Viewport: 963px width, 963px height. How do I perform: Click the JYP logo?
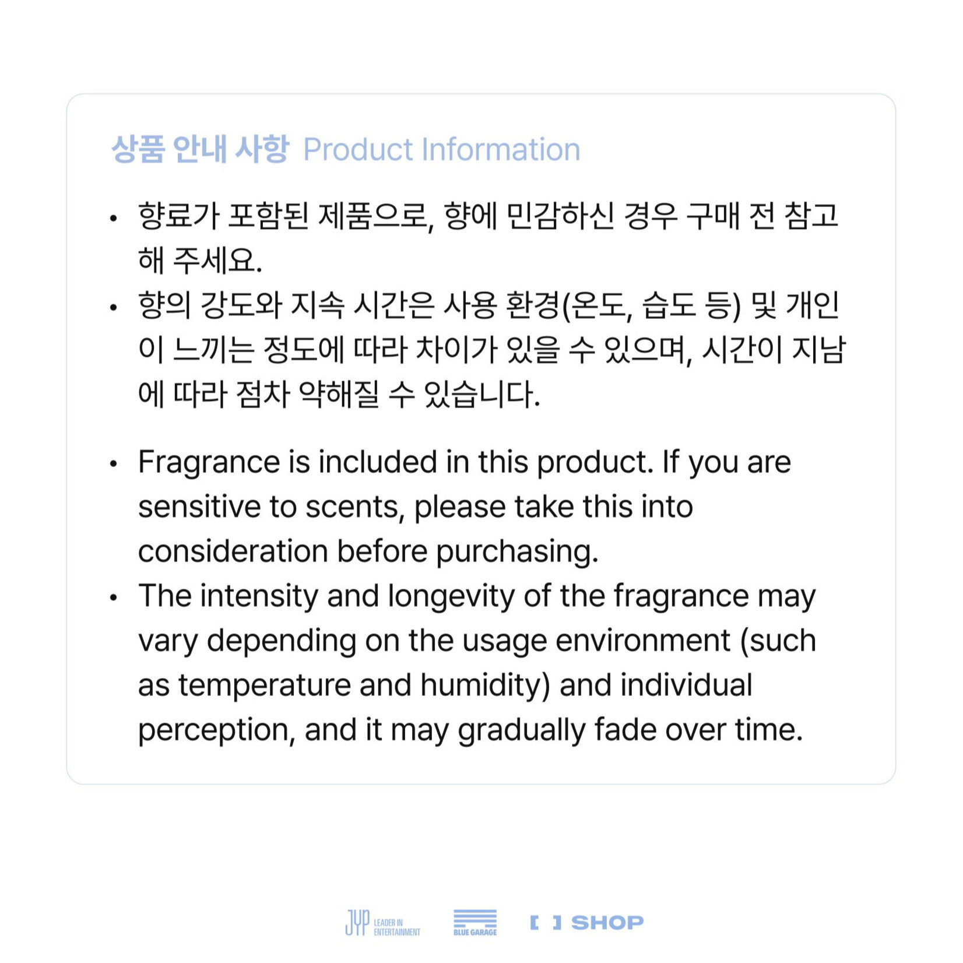point(357,922)
